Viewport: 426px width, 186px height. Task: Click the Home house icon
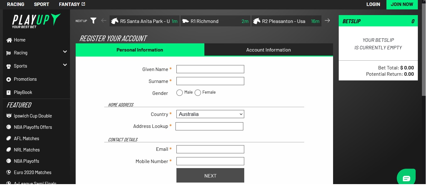click(x=9, y=40)
